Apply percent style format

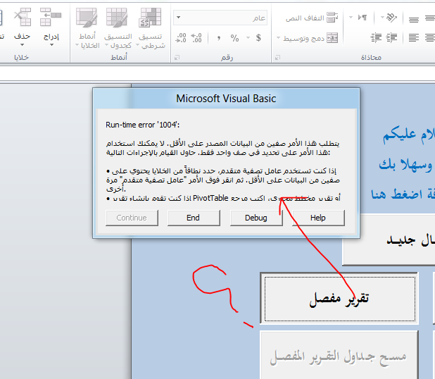click(234, 38)
